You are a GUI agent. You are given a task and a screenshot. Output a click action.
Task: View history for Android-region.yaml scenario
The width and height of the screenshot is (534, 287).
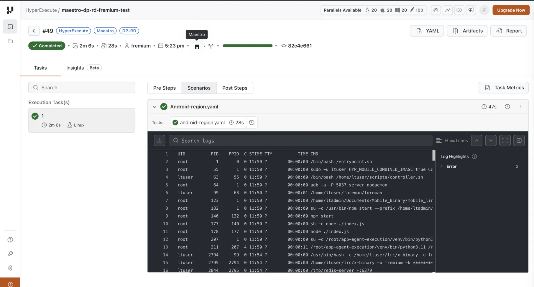click(x=507, y=107)
